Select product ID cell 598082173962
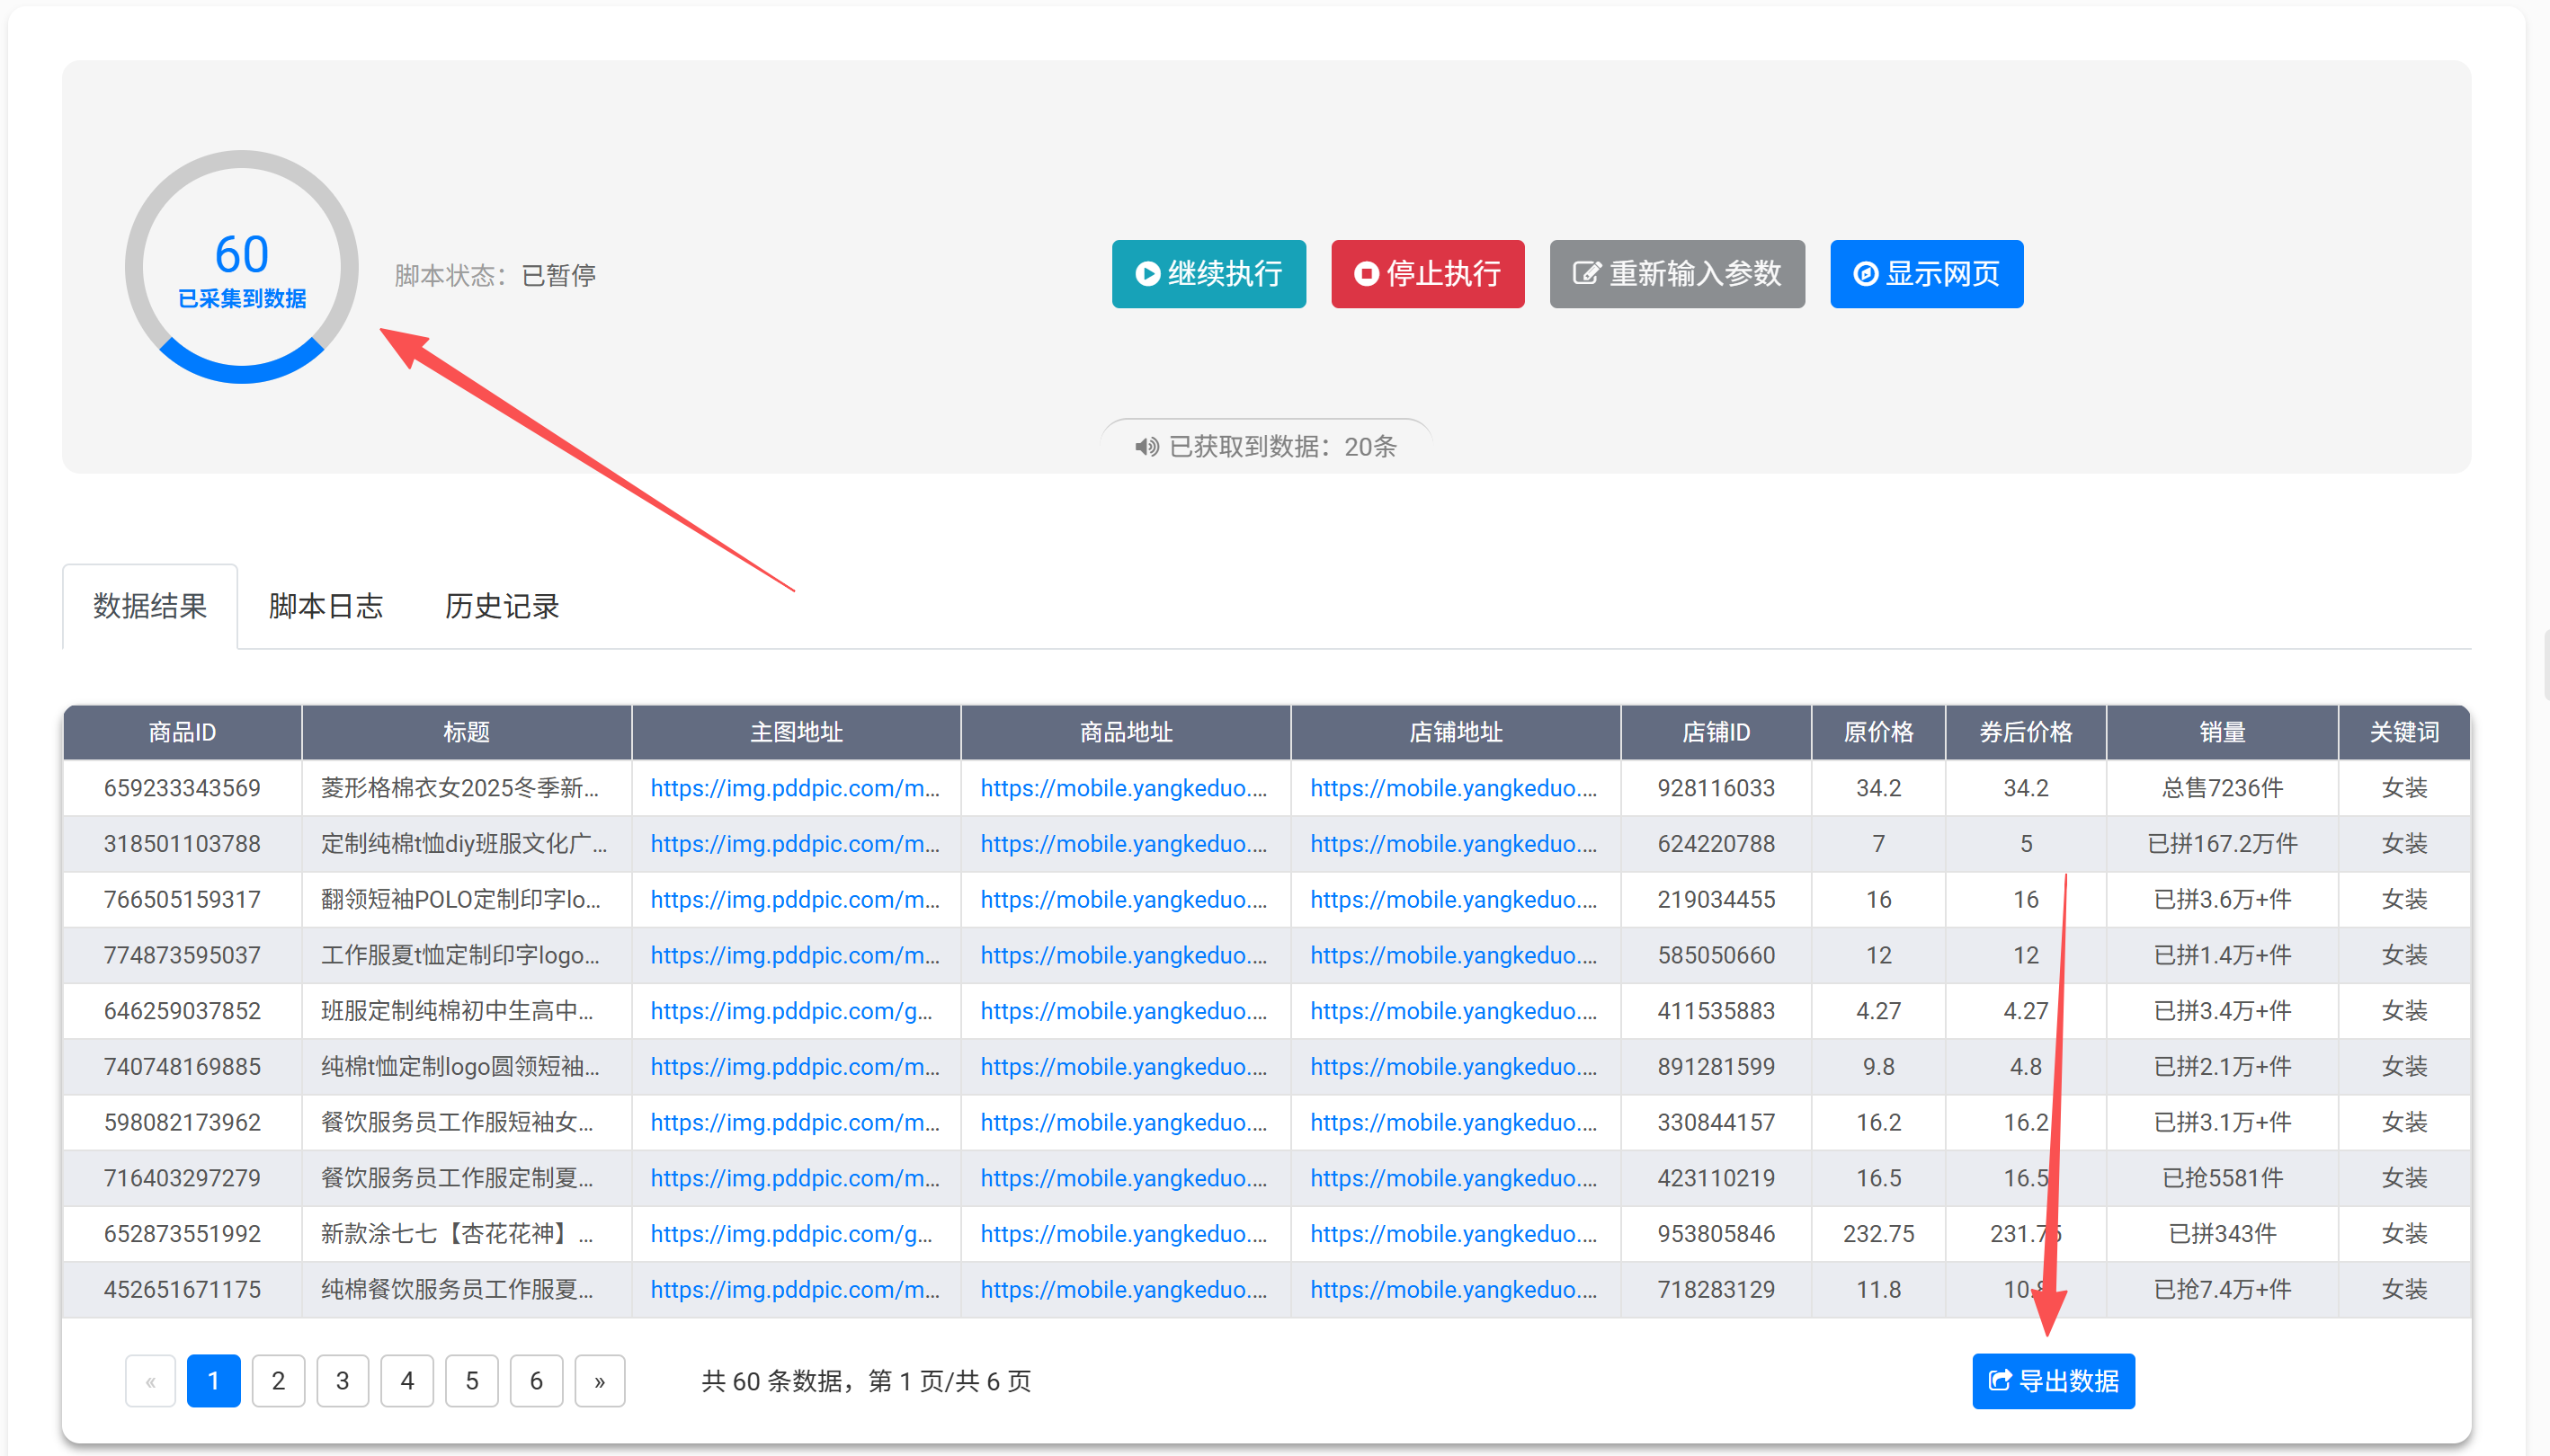The width and height of the screenshot is (2550, 1456). coord(182,1123)
